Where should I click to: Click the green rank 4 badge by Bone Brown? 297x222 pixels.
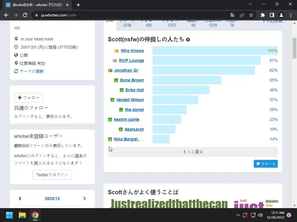tap(116, 80)
